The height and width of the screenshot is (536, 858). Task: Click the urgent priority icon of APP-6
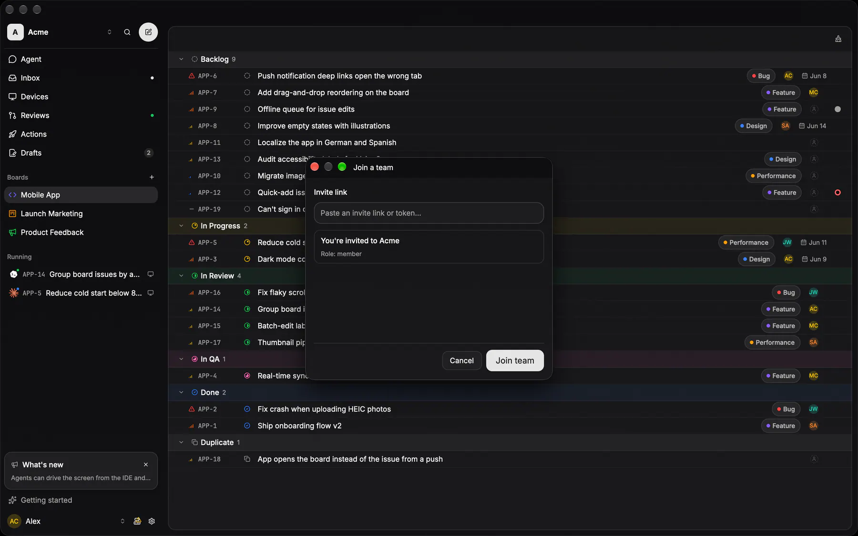[x=192, y=76]
